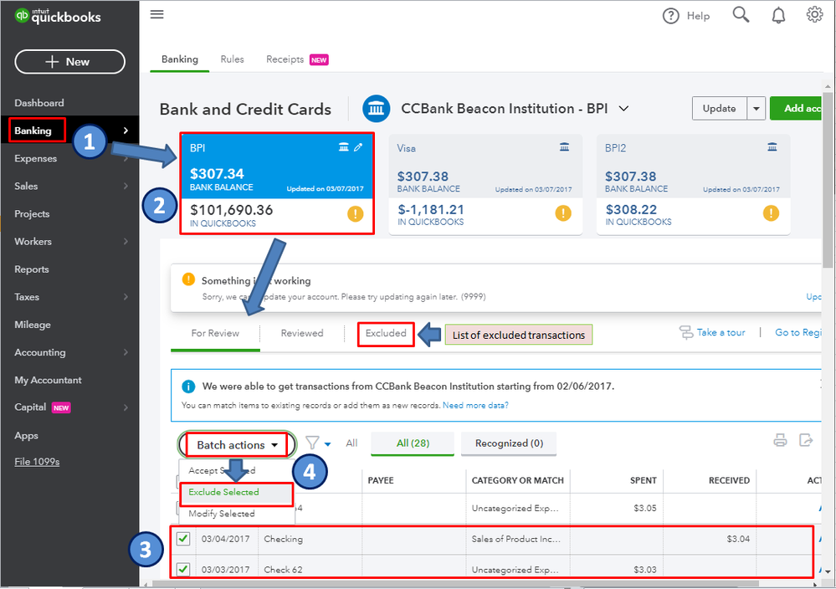Click the Go to Register link

[x=798, y=333]
